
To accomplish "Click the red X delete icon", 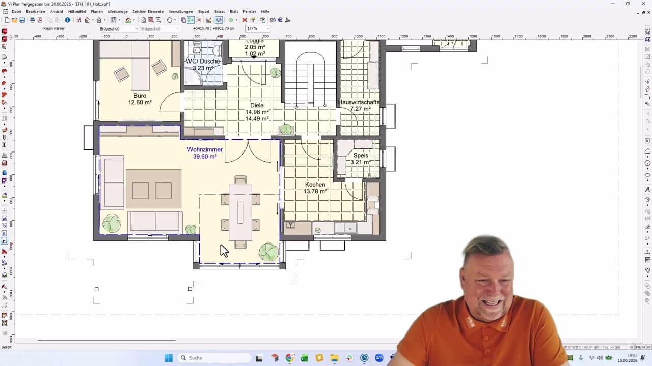I will pos(244,20).
